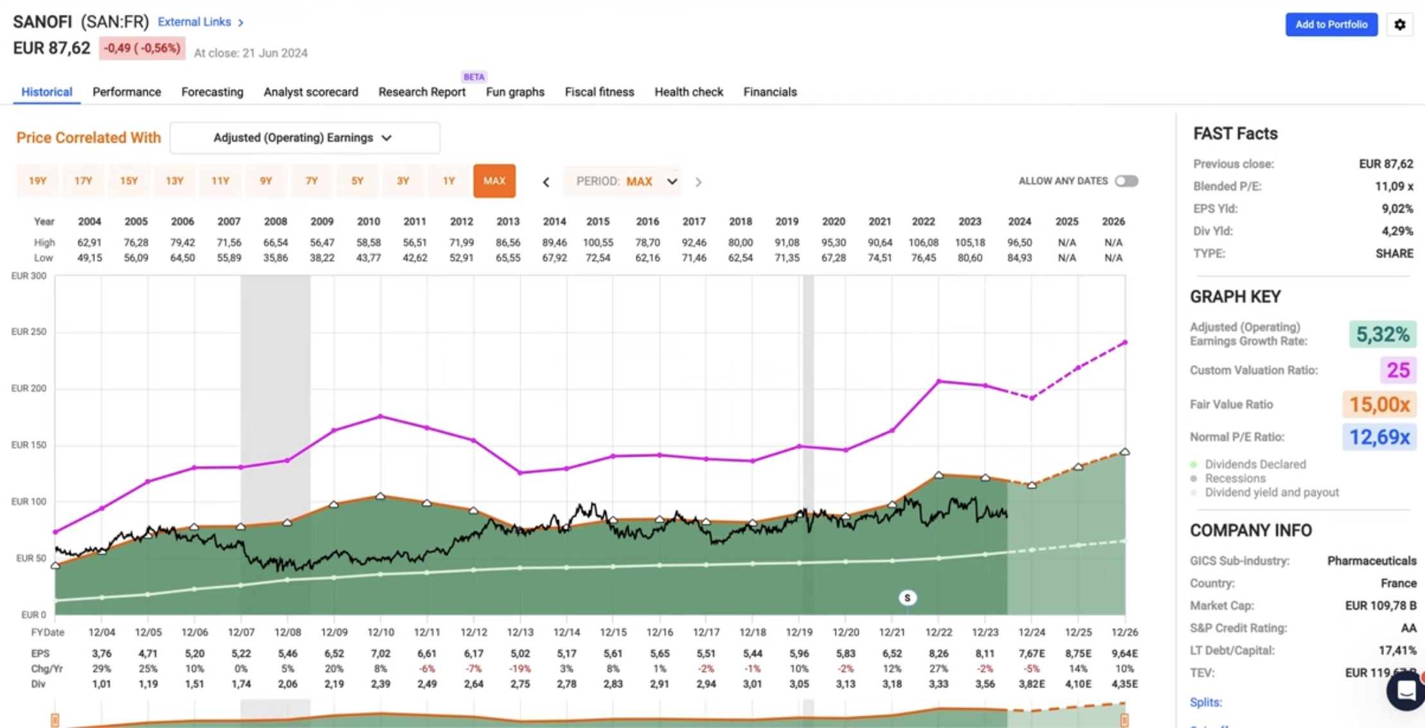Select the MAX time range button

click(494, 181)
